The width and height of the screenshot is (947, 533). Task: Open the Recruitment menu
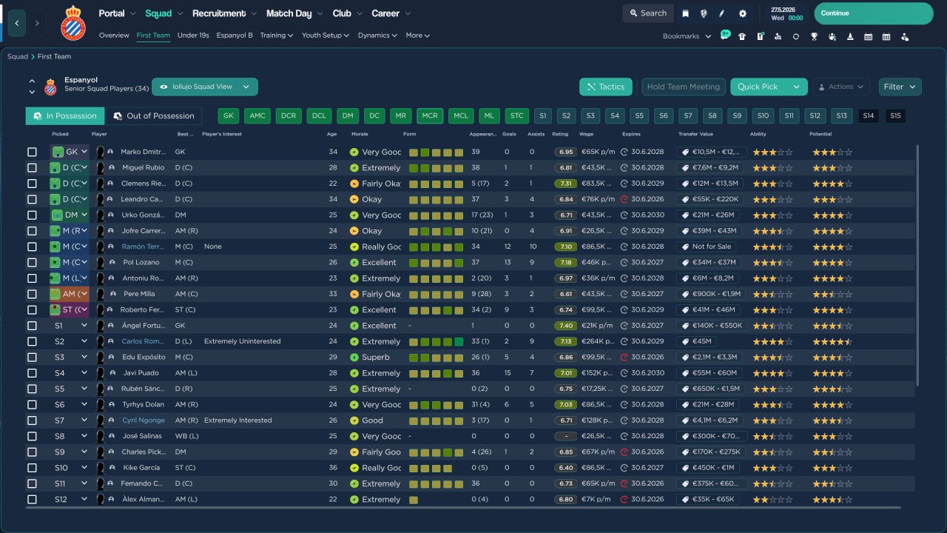coord(224,13)
